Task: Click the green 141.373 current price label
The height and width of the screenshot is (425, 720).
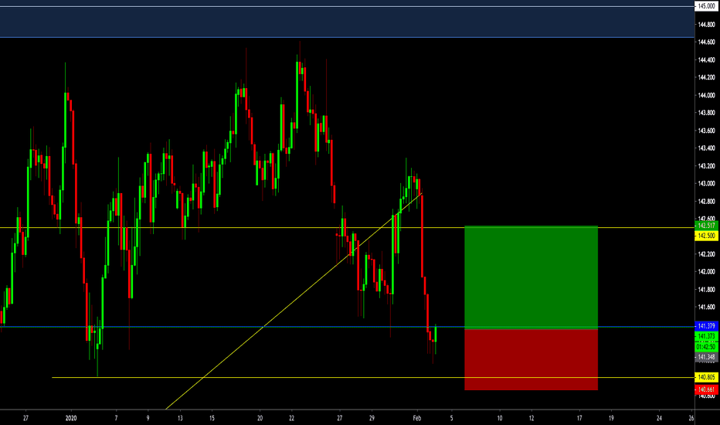Action: 706,336
